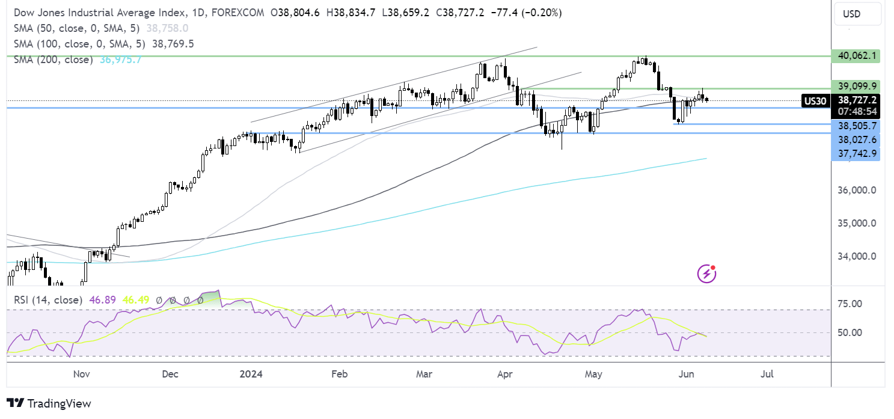Click the 39,099.9 price level label
894x419 pixels.
click(856, 85)
